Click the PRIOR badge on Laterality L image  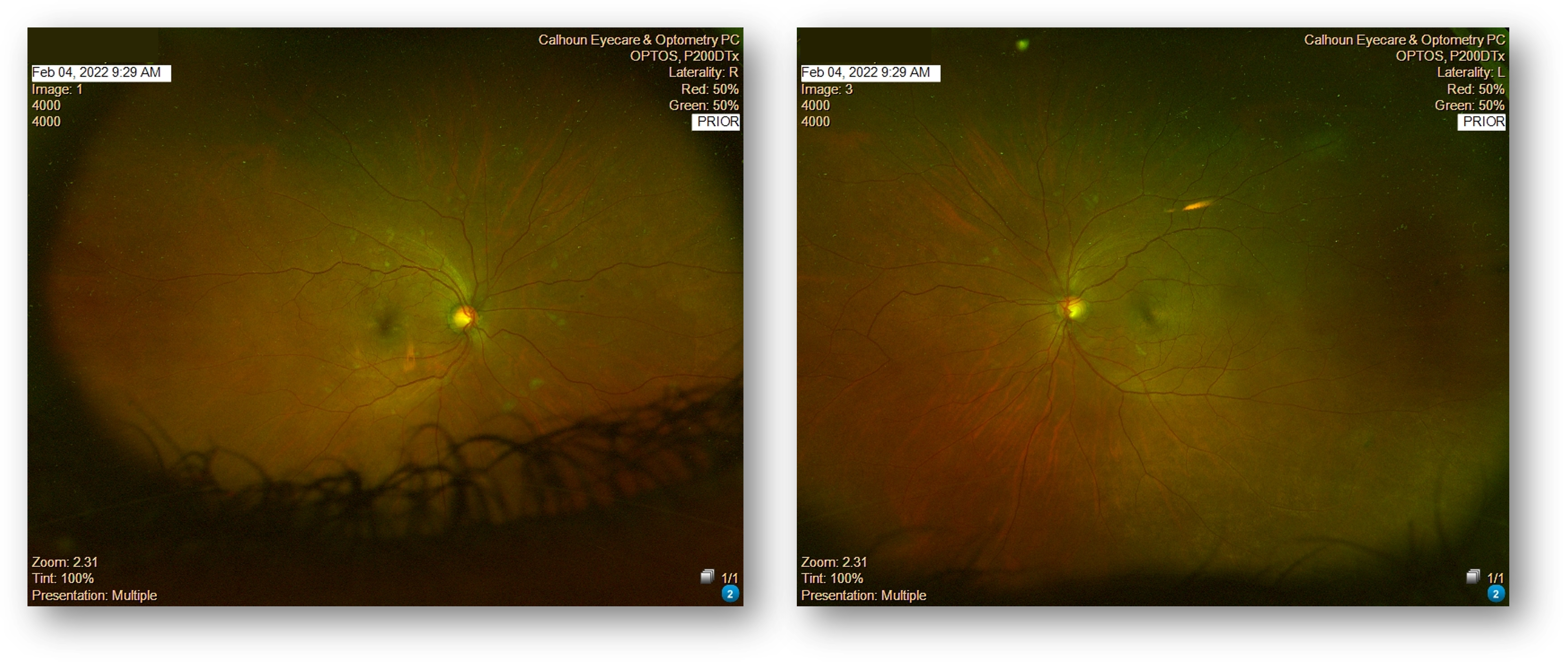click(1482, 122)
